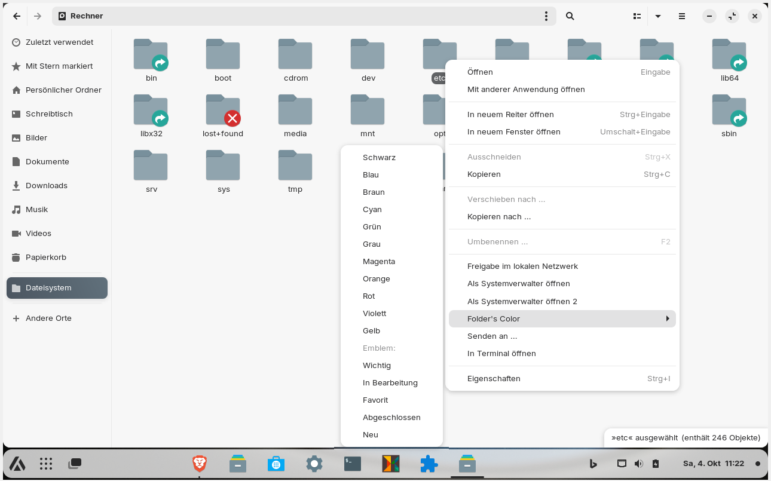This screenshot has width=771, height=481.
Task: Open Downloads in the sidebar
Action: click(x=47, y=186)
